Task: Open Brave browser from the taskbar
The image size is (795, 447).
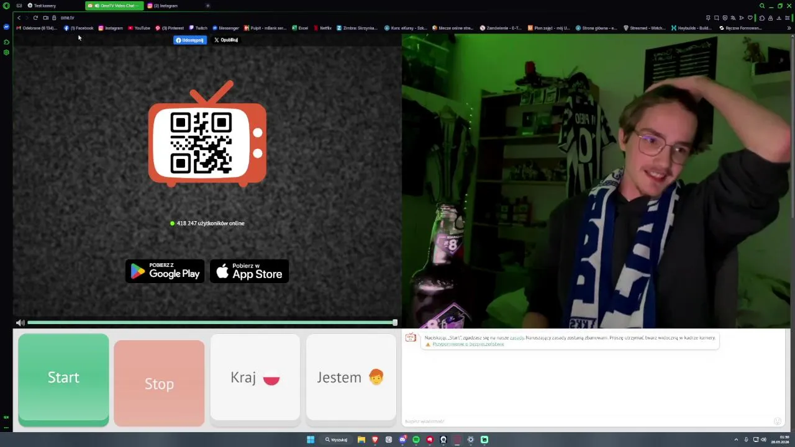Action: (375, 440)
